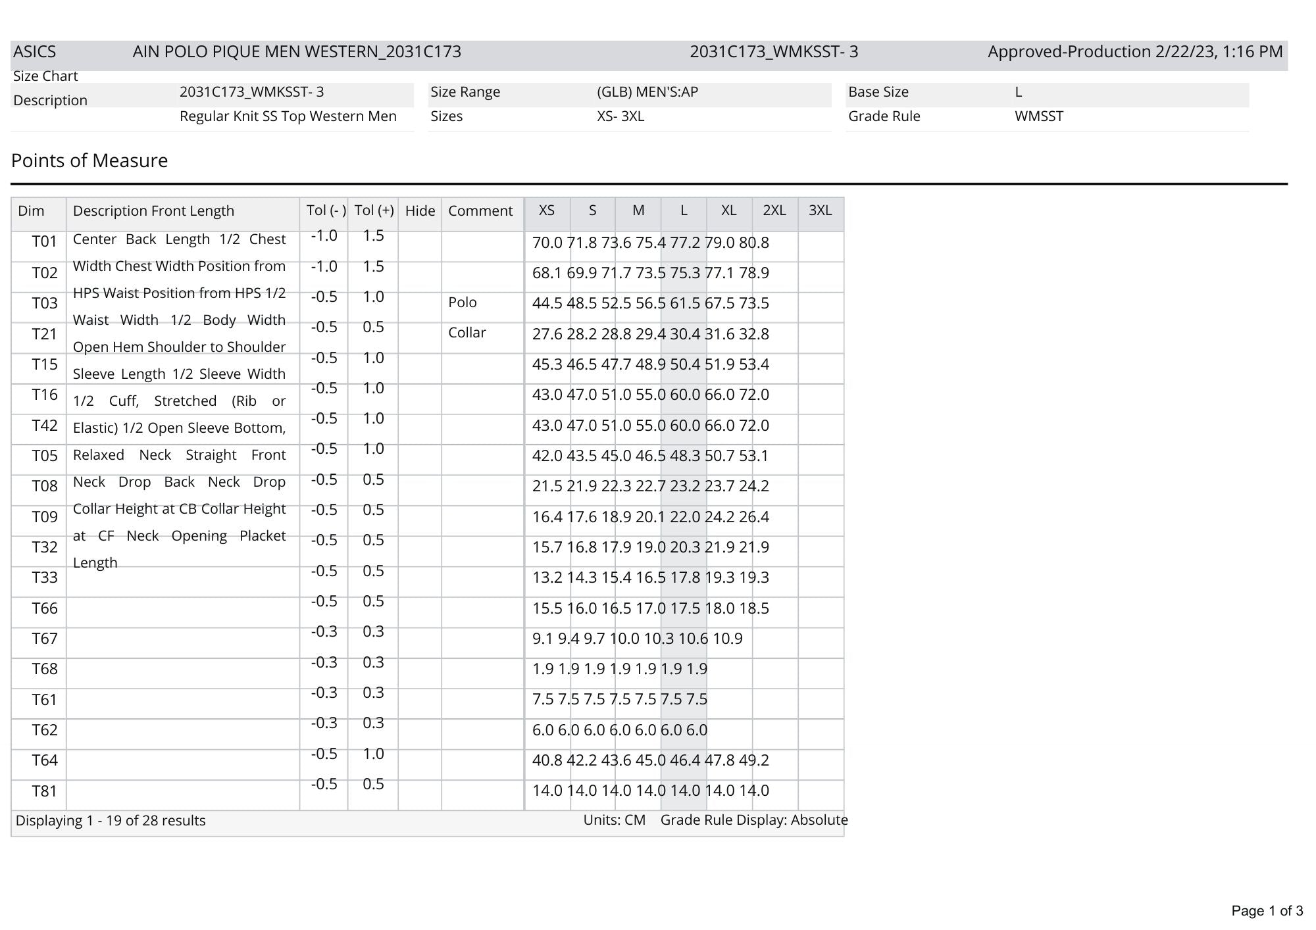The image size is (1316, 930).
Task: Click the Comment column header
Action: click(x=480, y=211)
